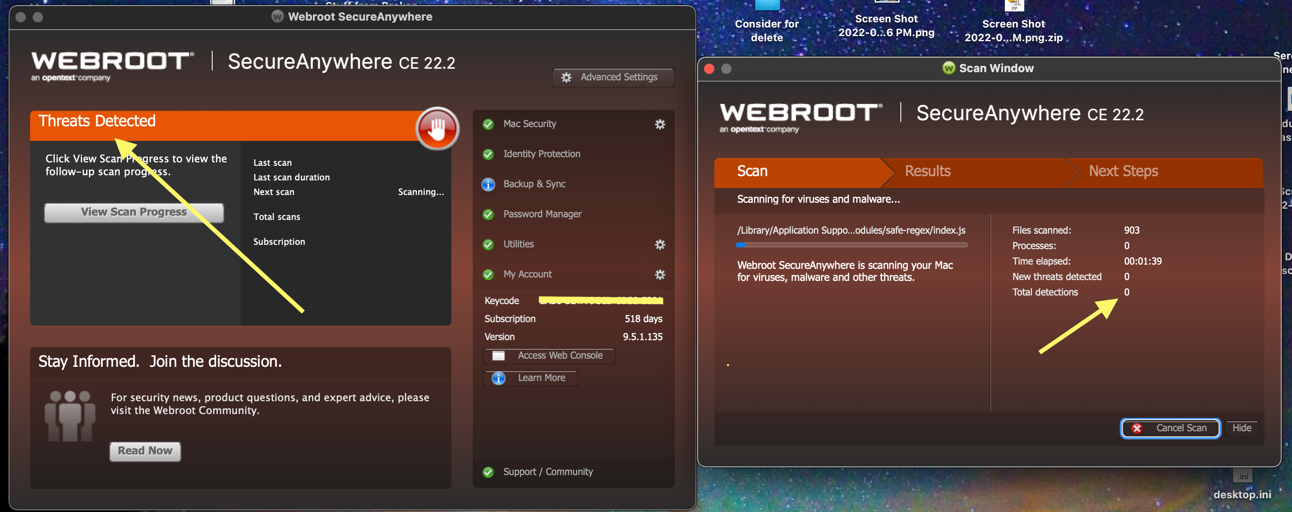Click the scanned file path safe-regex/index.js
Screen dimensions: 1292x512
tap(851, 231)
